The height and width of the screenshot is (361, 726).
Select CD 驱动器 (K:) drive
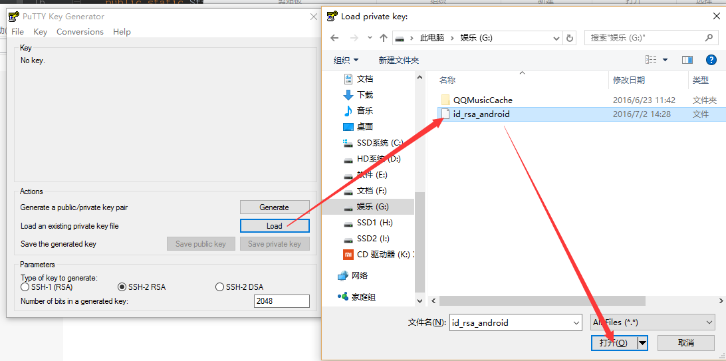[379, 254]
